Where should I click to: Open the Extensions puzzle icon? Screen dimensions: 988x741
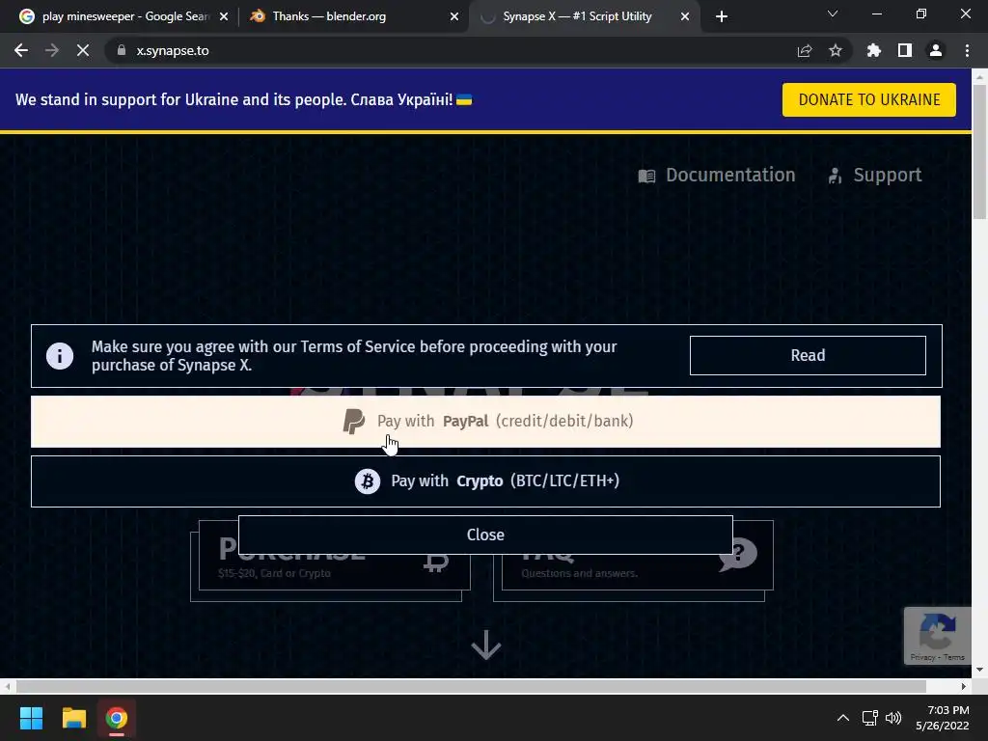[874, 50]
